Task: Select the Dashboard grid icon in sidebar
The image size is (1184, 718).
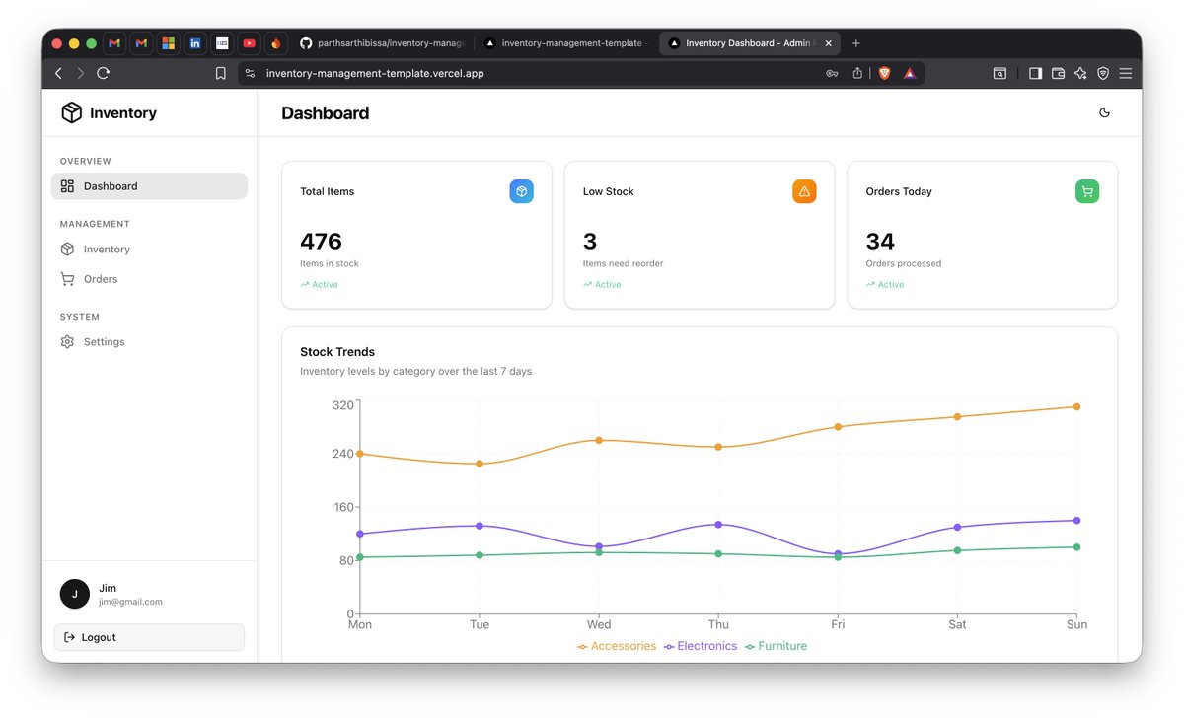Action: [x=66, y=185]
